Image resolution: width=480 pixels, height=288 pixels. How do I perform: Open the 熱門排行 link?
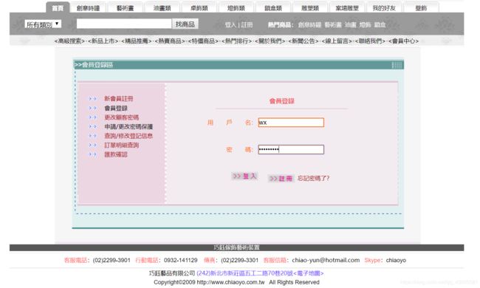tap(236, 41)
